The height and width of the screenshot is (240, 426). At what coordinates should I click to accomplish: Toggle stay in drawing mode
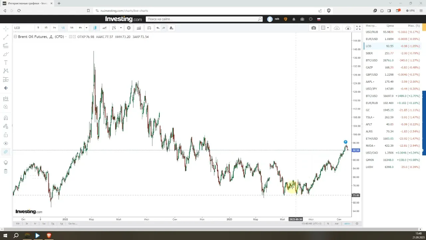tap(6, 126)
